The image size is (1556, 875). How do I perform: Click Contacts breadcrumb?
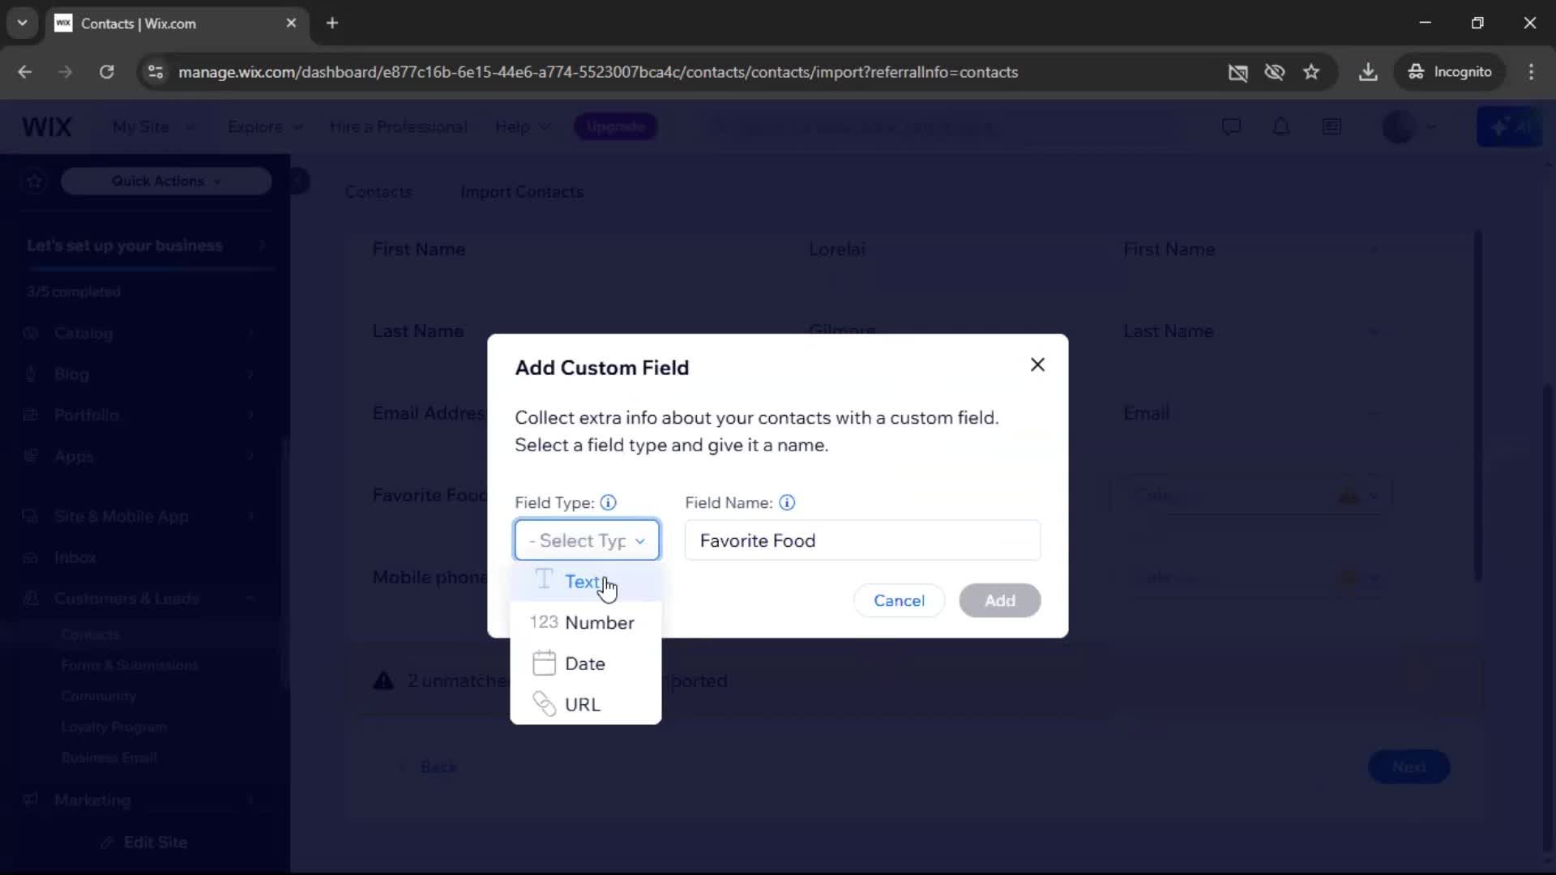pyautogui.click(x=378, y=192)
